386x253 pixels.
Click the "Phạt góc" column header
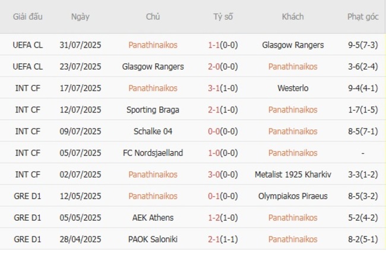pos(363,17)
